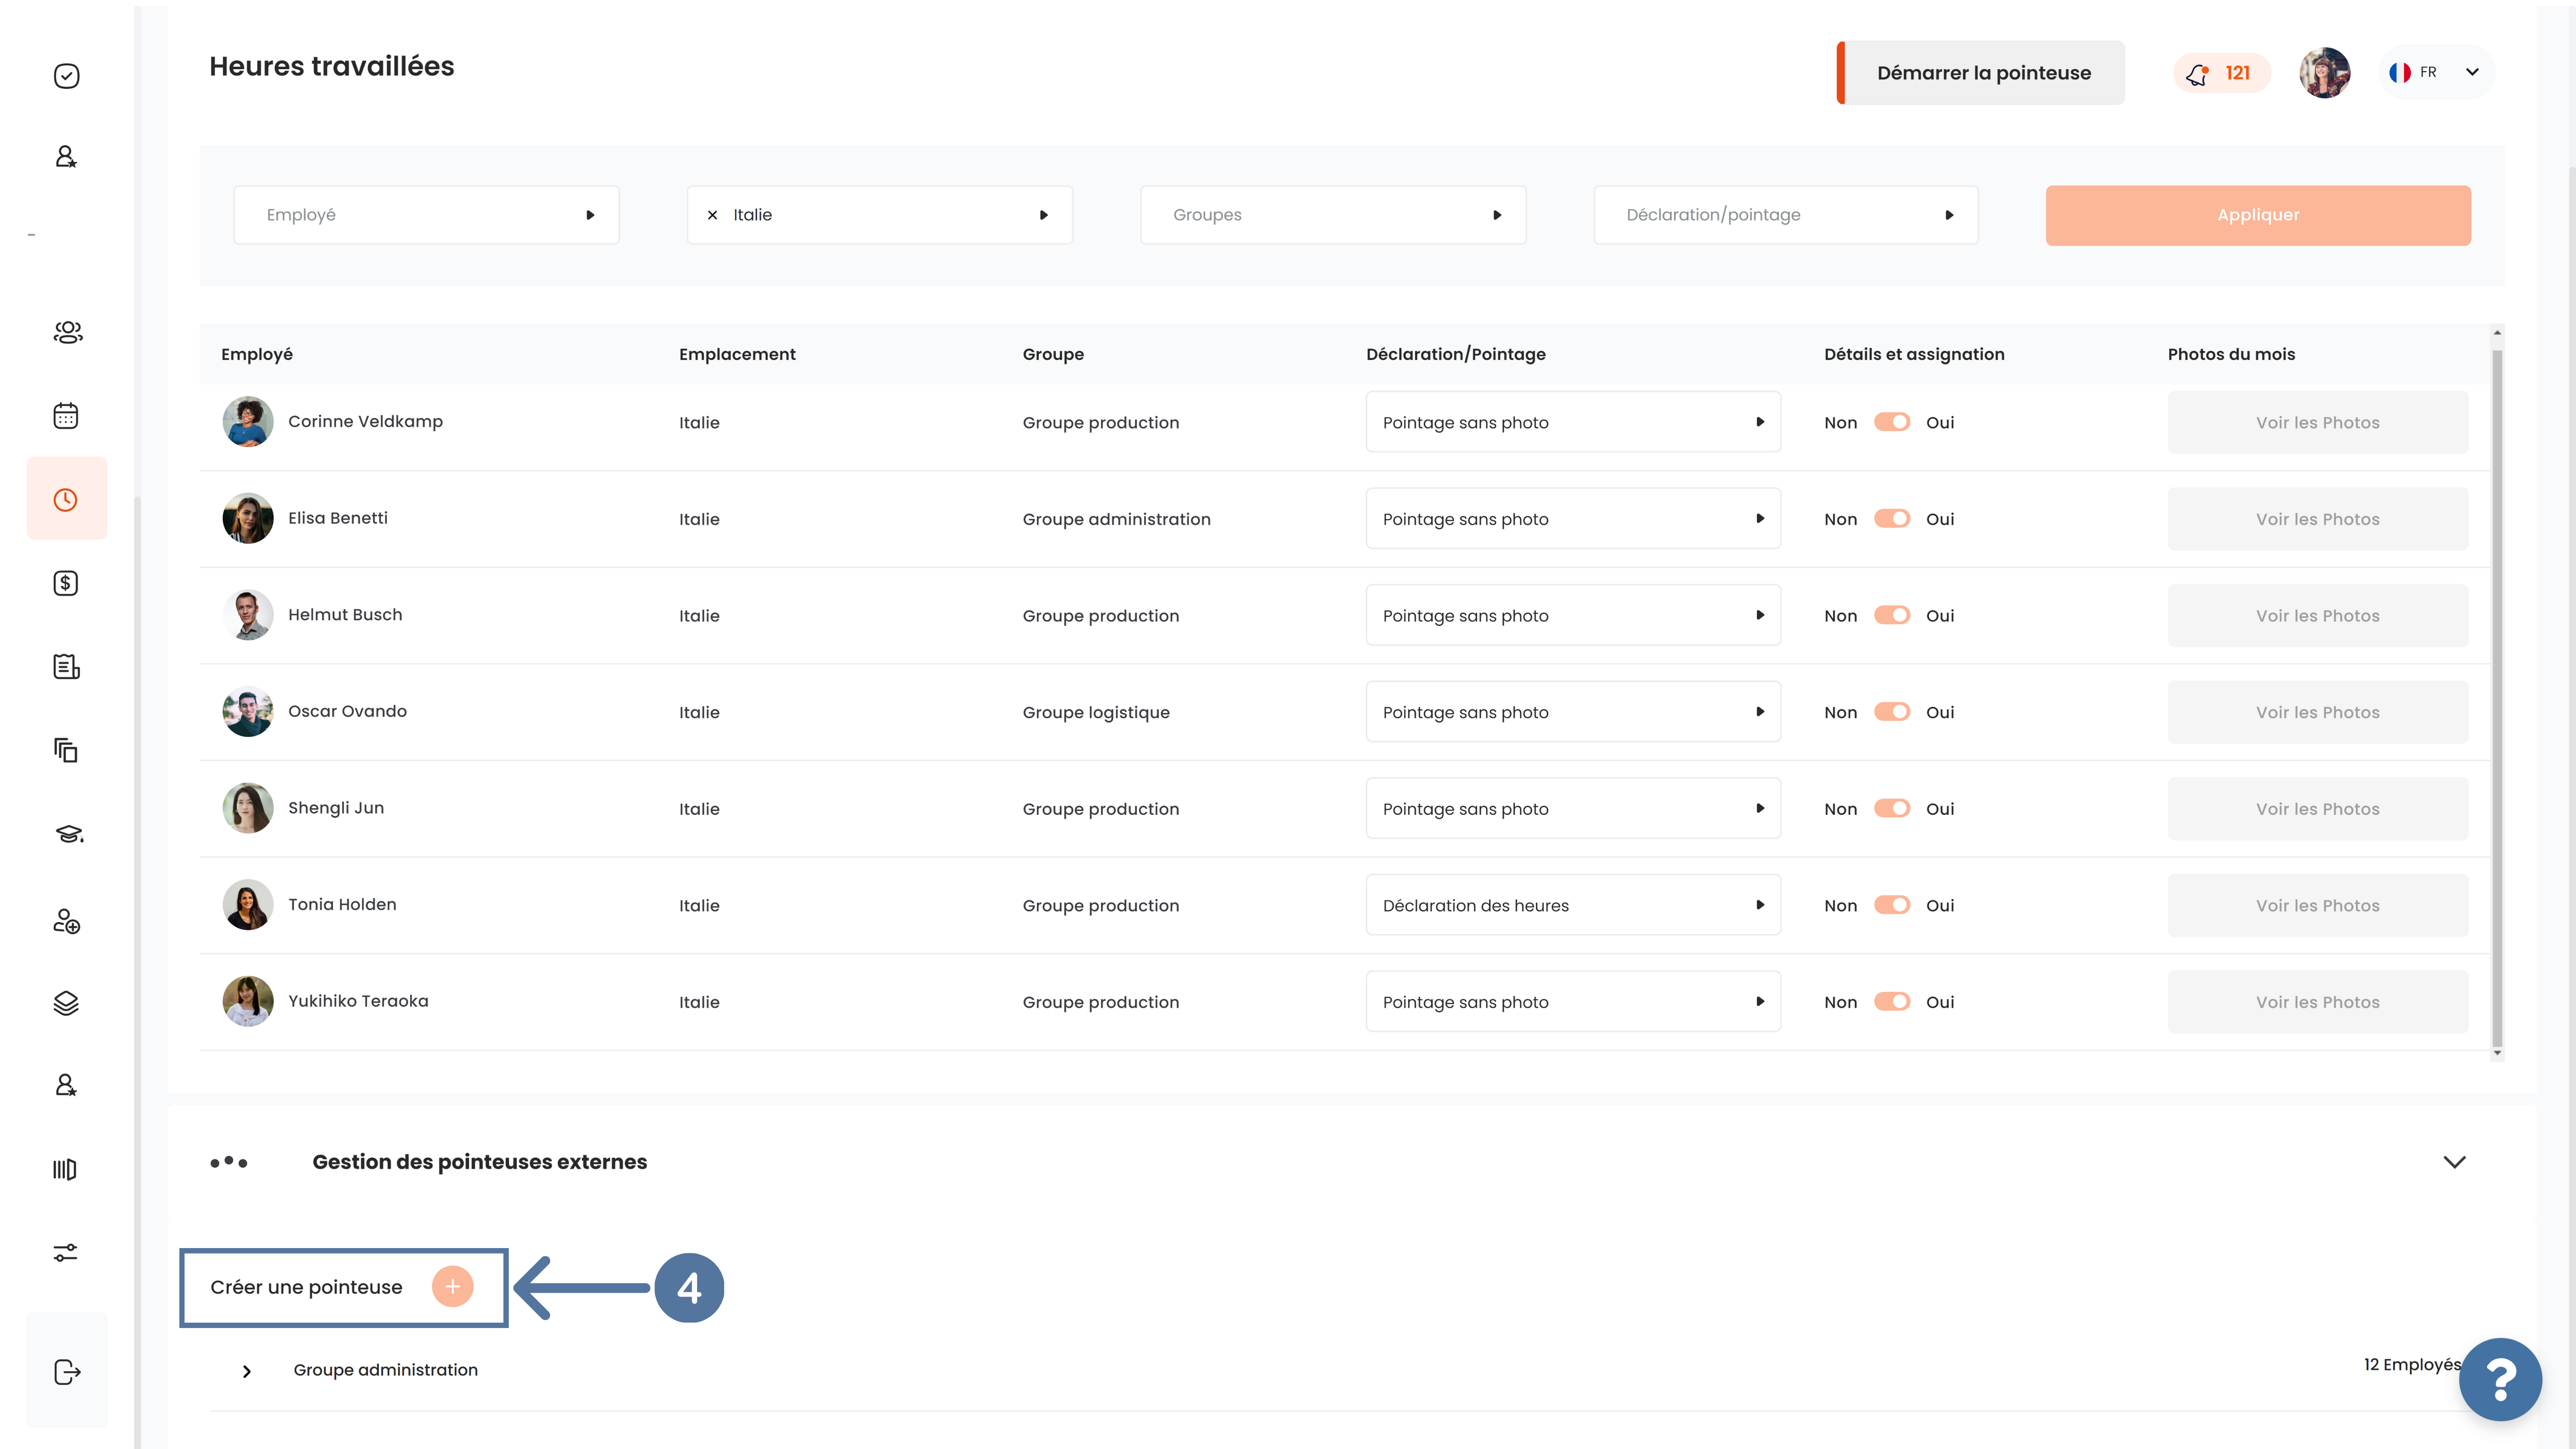Click the 12 Employés count
The height and width of the screenshot is (1449, 2576).
[2411, 1365]
